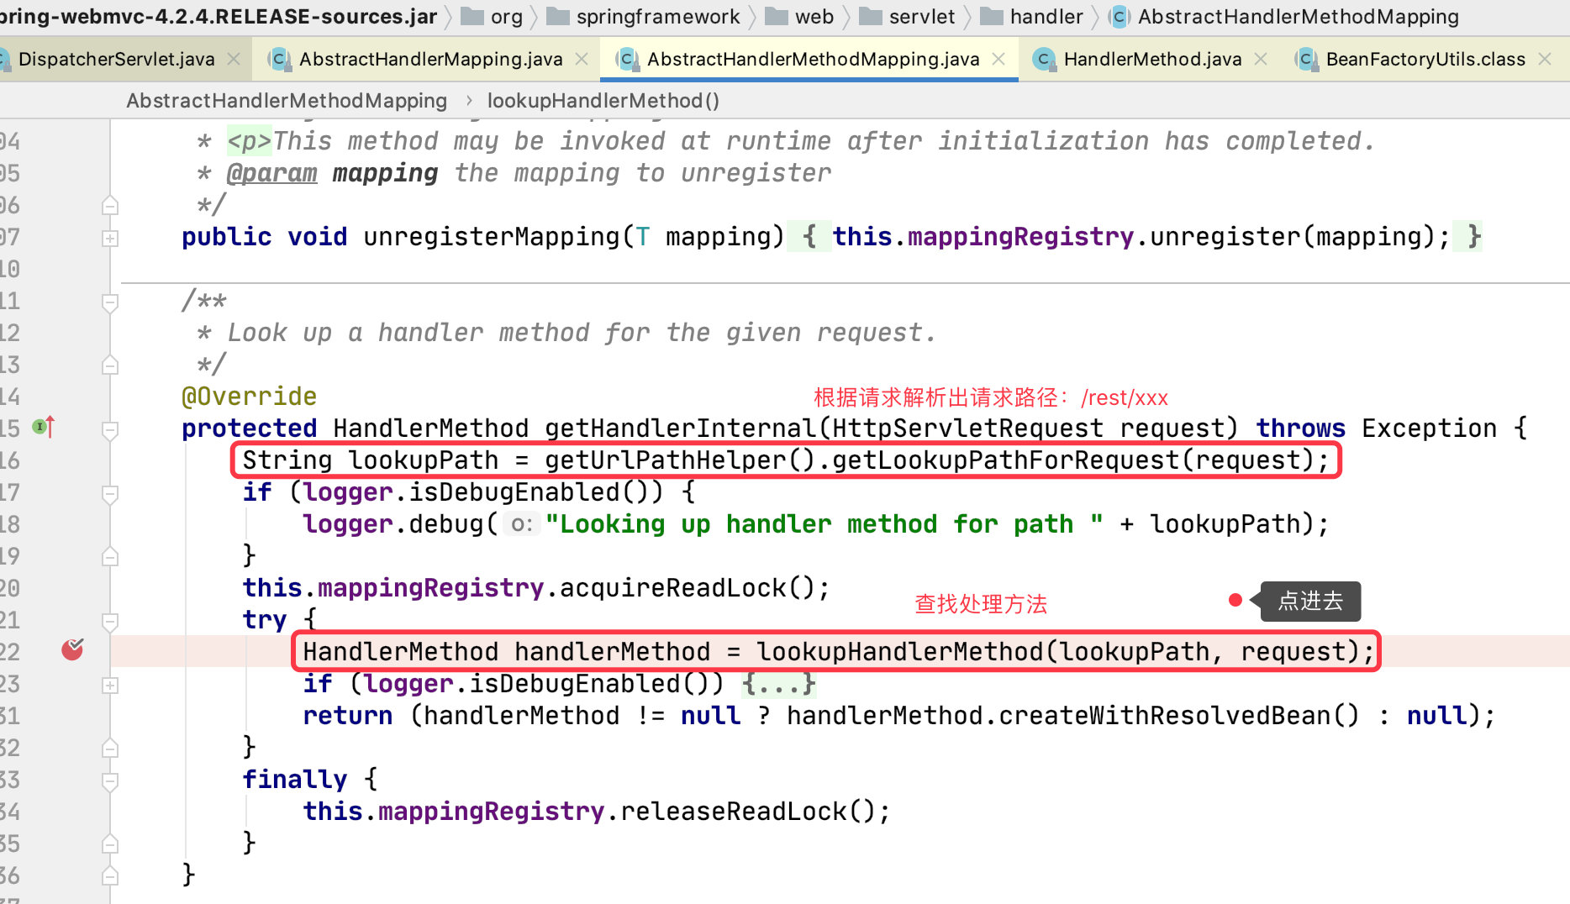The width and height of the screenshot is (1570, 904).
Task: Collapse the finally block
Action: click(109, 780)
